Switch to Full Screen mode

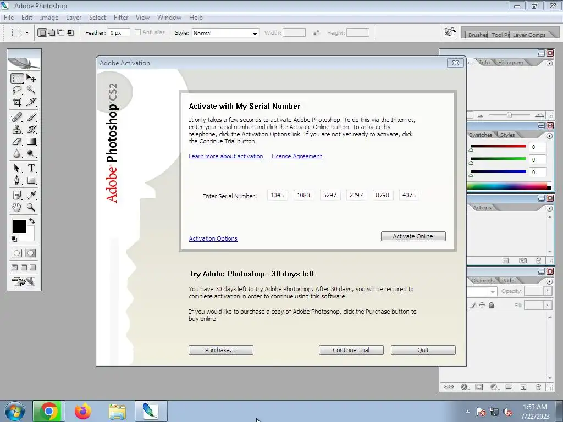tap(32, 268)
